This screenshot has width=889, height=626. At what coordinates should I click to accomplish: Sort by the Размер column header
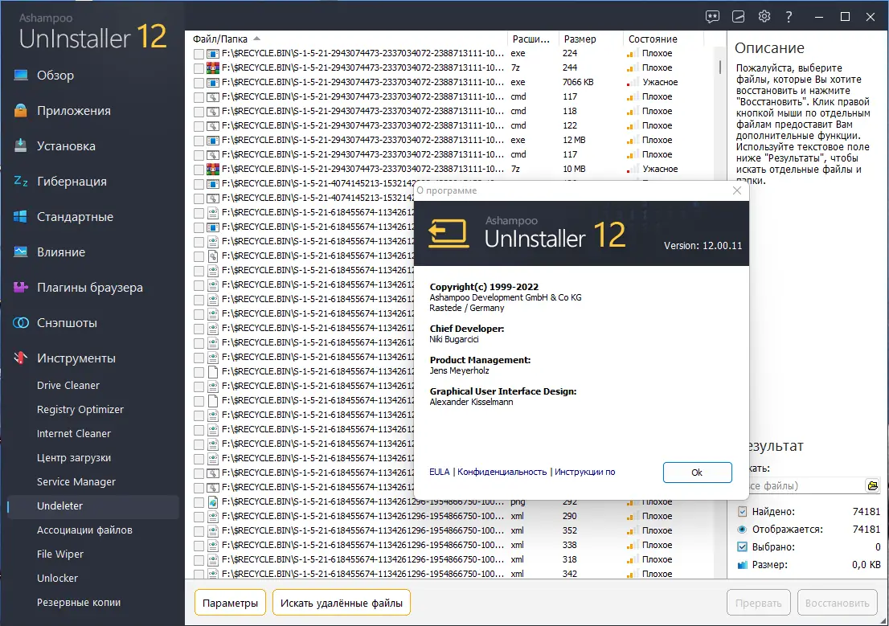coord(580,39)
